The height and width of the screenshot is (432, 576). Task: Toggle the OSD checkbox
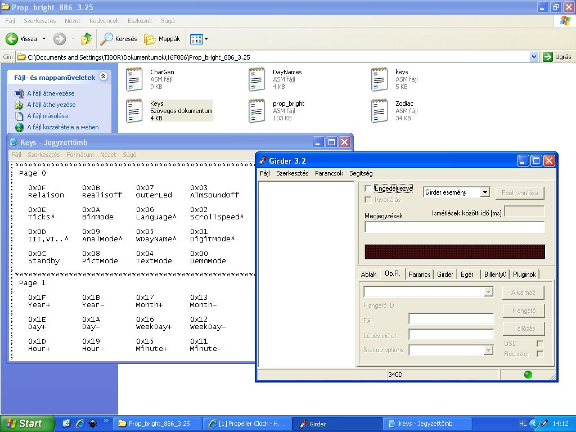coord(539,344)
